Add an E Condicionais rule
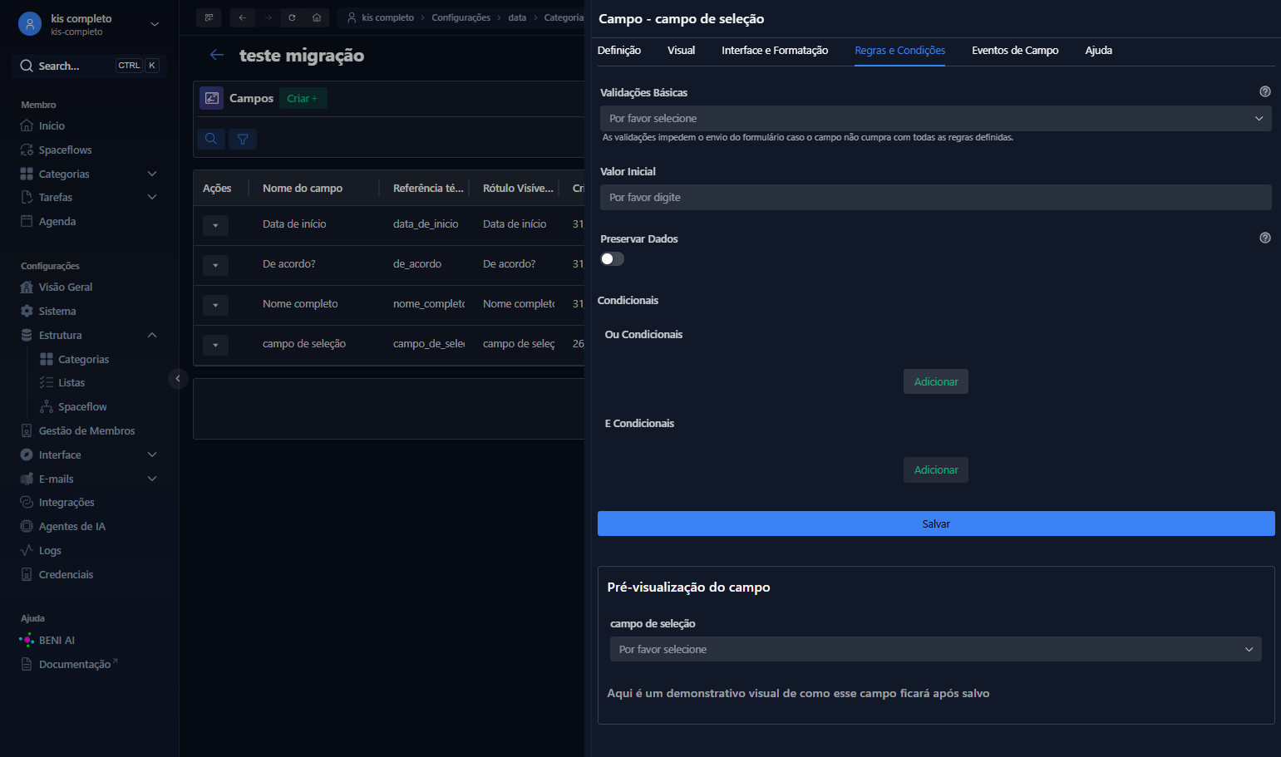Viewport: 1281px width, 757px height. click(x=936, y=469)
